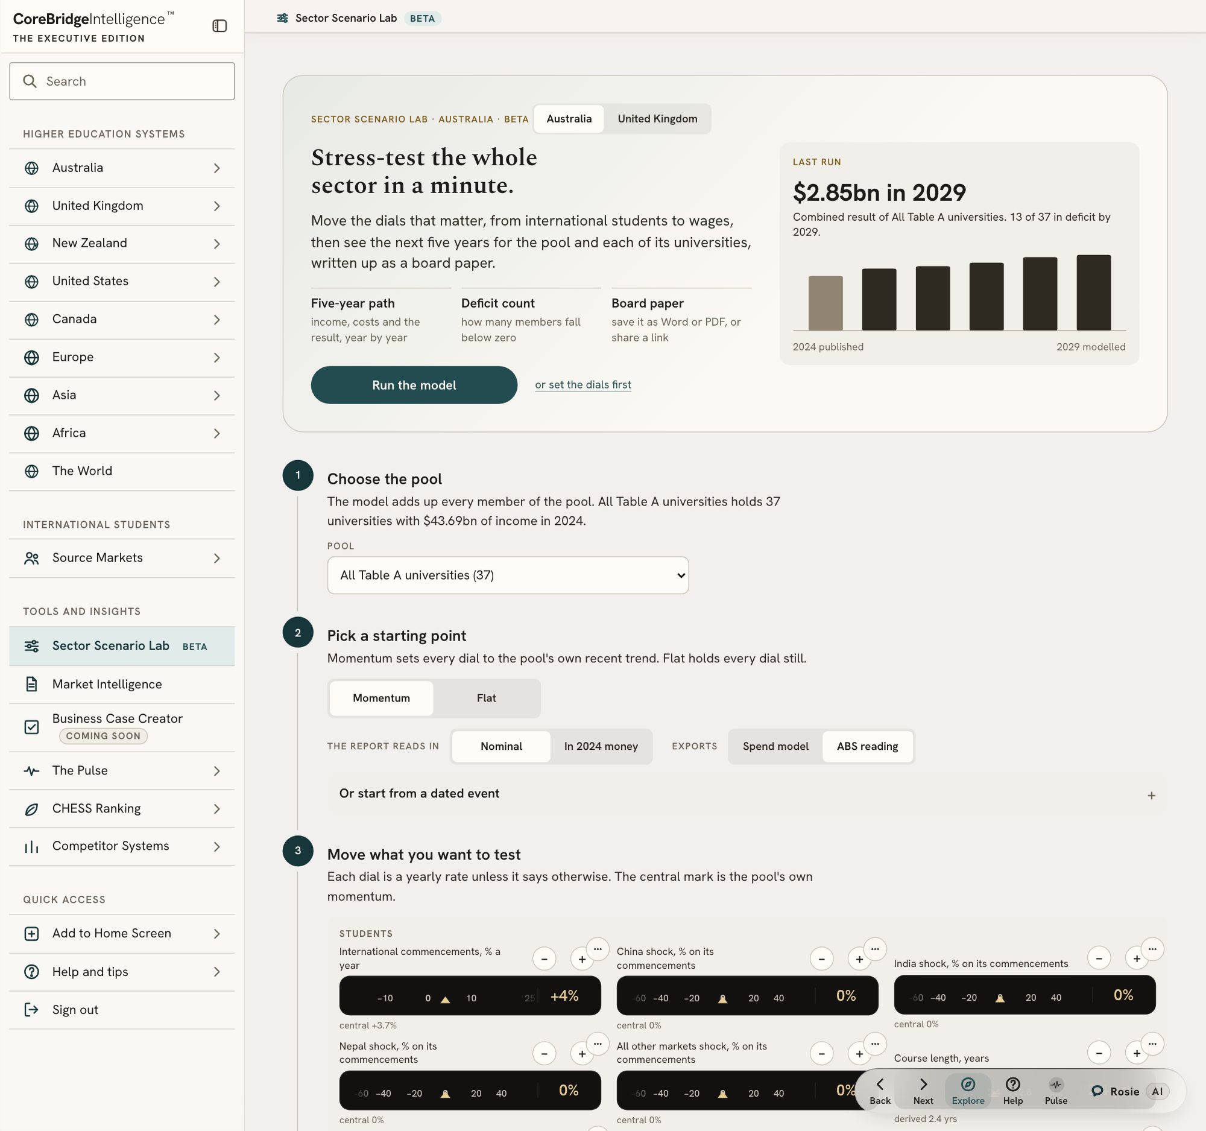Open Sector Scenario Lab in sidebar
Screen dimensions: 1206x1131
point(122,646)
